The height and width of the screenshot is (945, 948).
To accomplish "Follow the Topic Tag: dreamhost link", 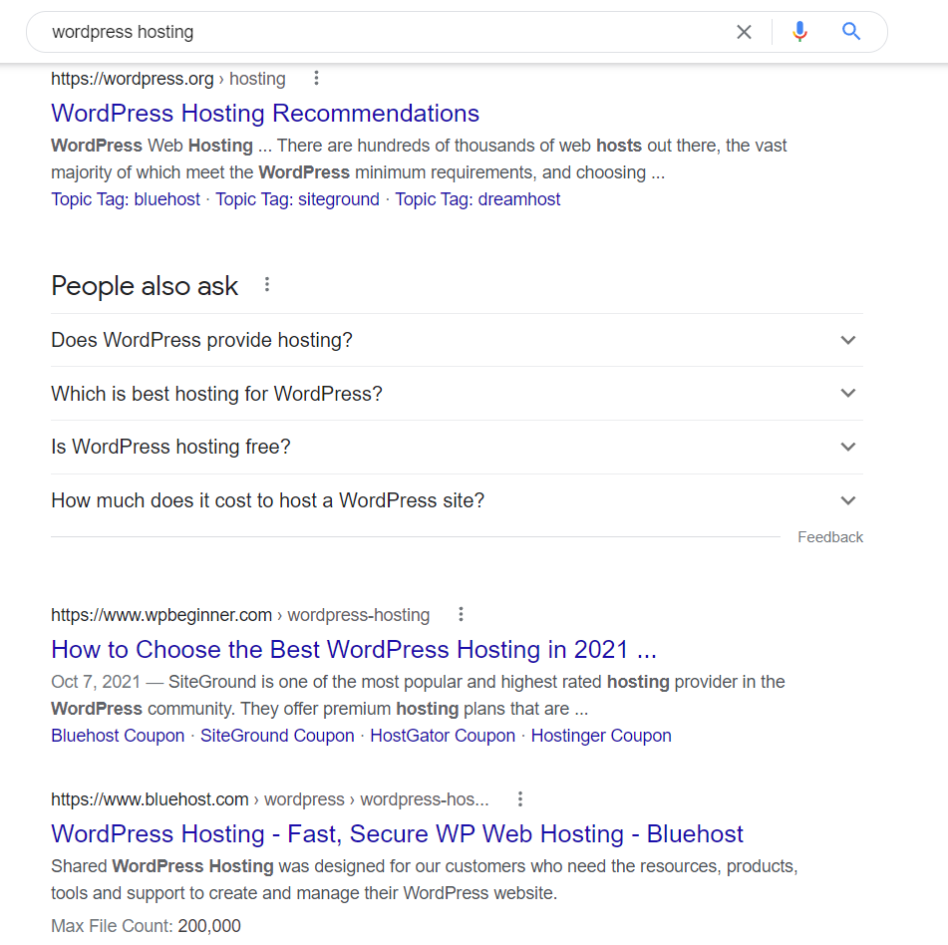I will [477, 199].
